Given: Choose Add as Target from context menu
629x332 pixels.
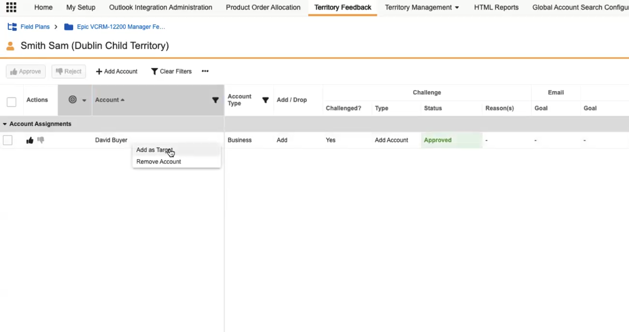Looking at the screenshot, I should click(155, 150).
